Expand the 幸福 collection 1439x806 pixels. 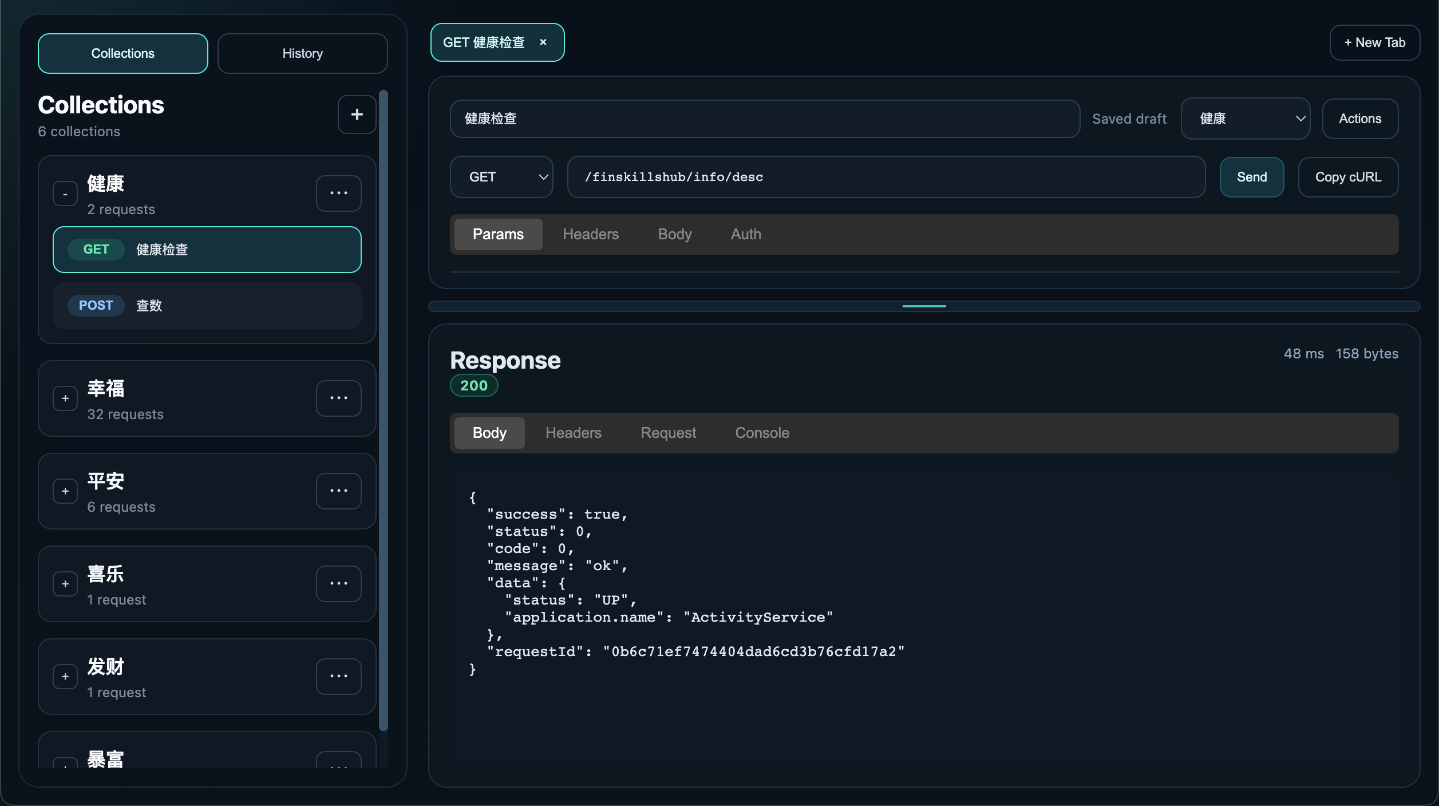pyautogui.click(x=65, y=398)
